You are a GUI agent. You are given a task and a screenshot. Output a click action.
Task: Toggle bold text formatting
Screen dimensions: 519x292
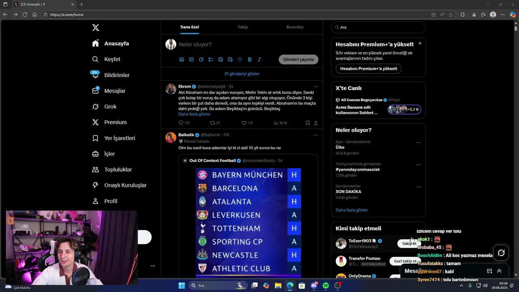click(x=250, y=60)
